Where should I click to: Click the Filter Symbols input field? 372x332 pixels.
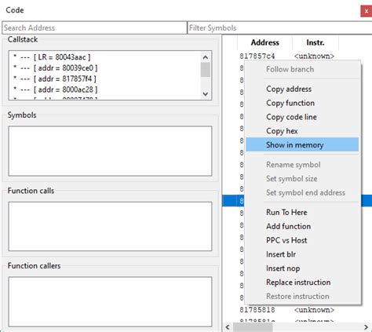coord(280,27)
